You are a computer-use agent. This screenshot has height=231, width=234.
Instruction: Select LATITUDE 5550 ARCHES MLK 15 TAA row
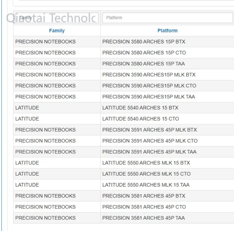(x=124, y=185)
